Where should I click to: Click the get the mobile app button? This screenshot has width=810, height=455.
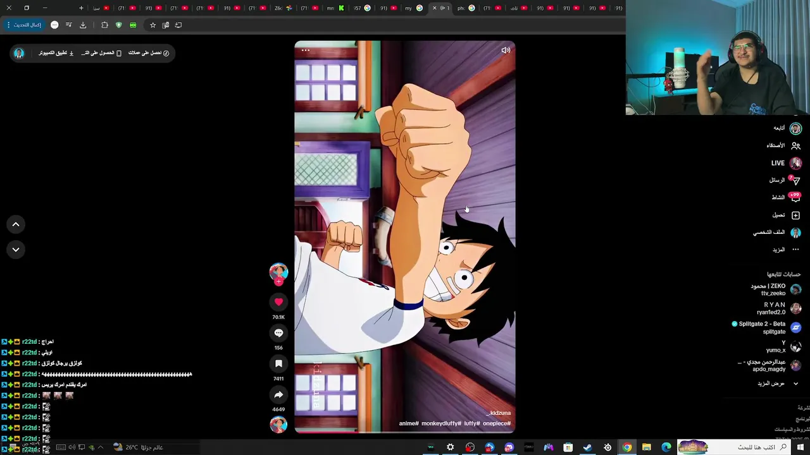(101, 53)
